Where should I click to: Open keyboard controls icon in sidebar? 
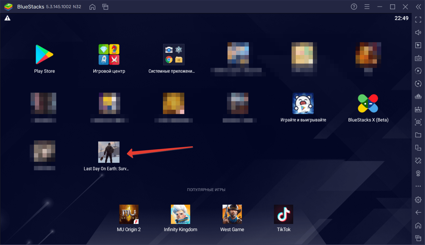tap(418, 58)
